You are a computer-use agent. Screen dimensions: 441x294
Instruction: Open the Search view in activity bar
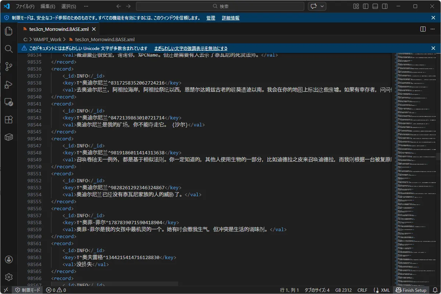coord(9,49)
